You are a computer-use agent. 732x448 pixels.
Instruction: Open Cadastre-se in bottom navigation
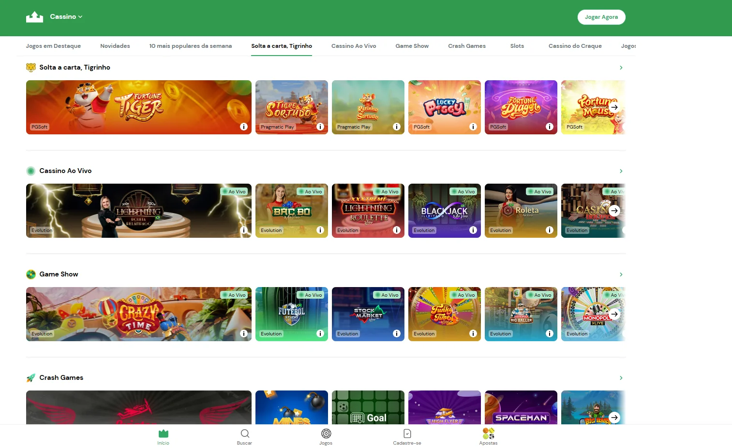click(x=407, y=437)
